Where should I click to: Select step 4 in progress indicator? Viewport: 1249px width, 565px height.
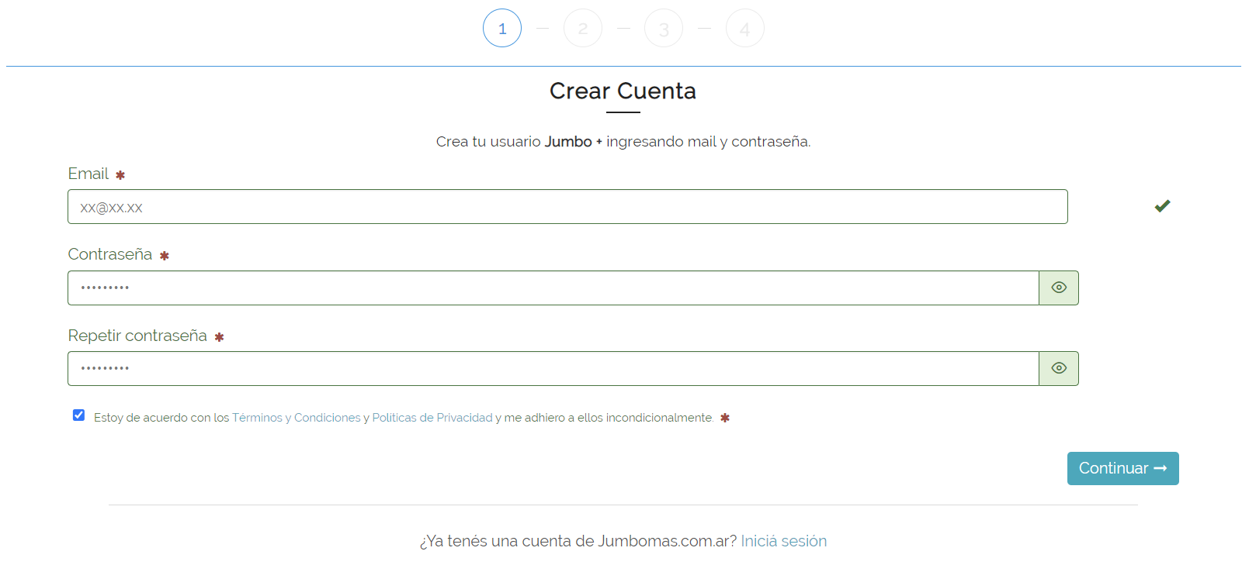pos(745,29)
